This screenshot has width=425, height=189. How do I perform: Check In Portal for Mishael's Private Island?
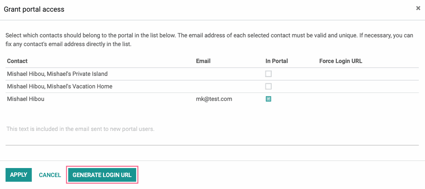(268, 74)
